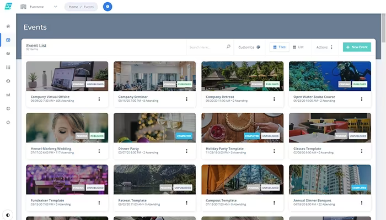386x220 pixels.
Task: Open the user account icon in sidebar
Action: point(8,81)
